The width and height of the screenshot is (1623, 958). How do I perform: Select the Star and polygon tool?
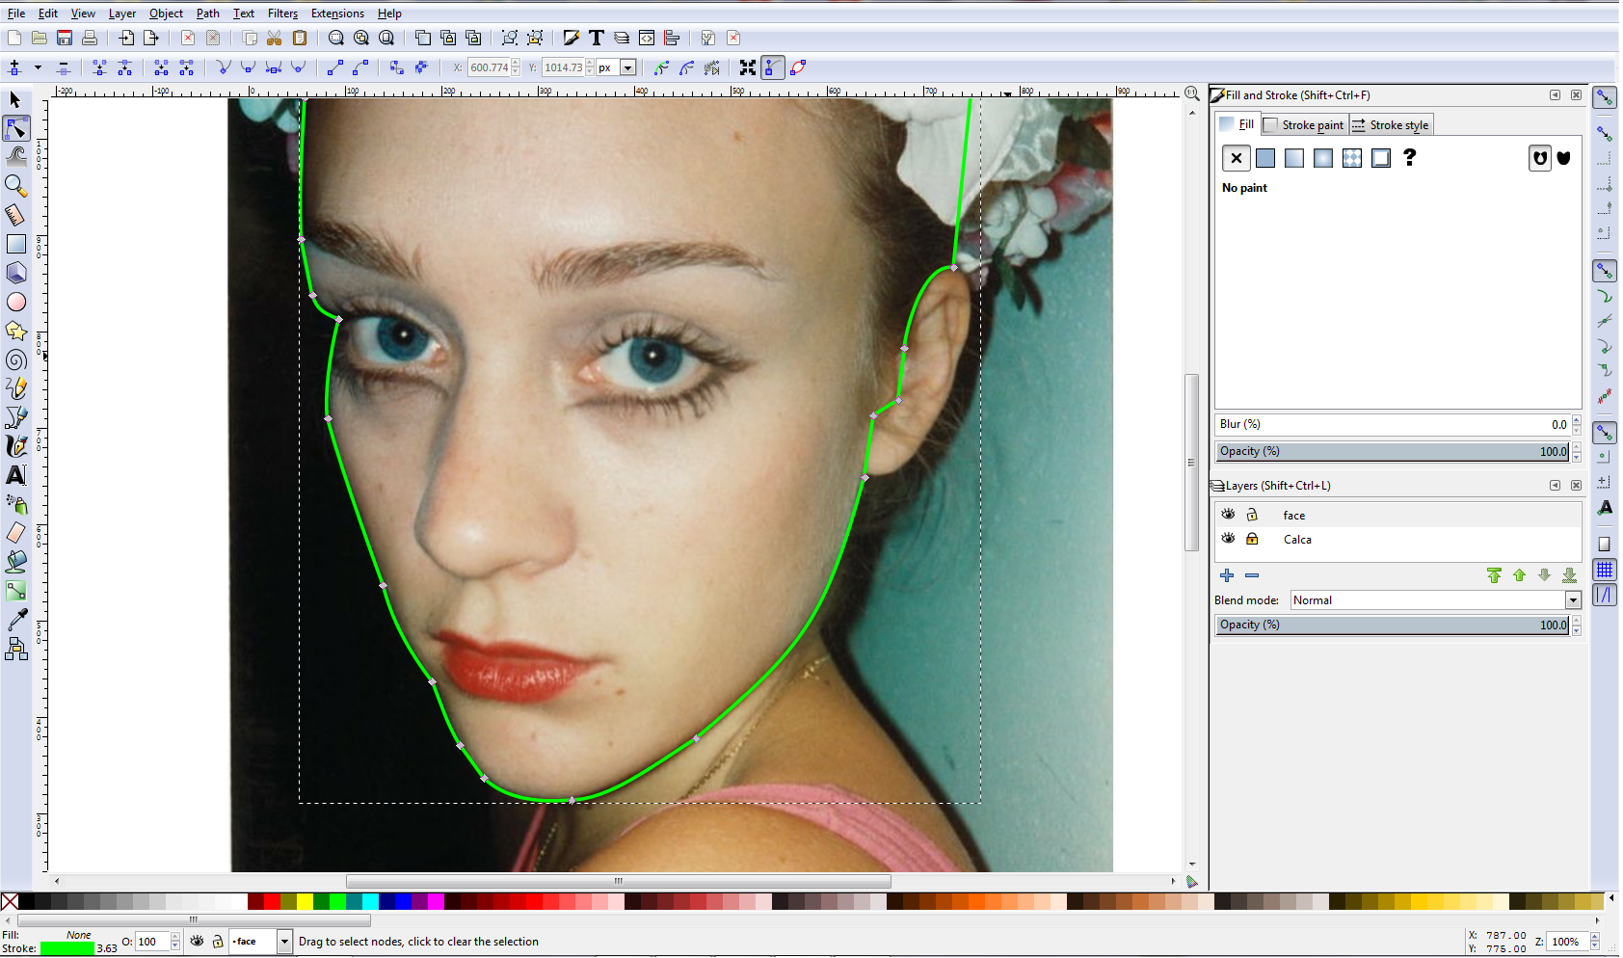coord(16,331)
